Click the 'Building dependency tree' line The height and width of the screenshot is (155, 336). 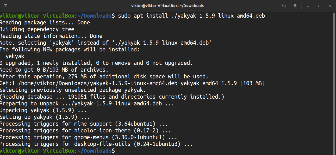(x=37, y=29)
